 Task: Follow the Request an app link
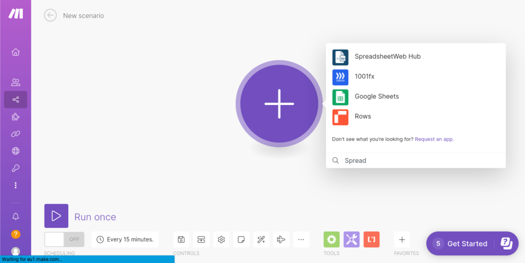[x=434, y=139]
